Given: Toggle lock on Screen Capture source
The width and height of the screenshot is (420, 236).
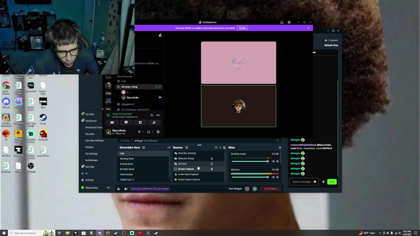Looking at the screenshot, I should tap(212, 169).
